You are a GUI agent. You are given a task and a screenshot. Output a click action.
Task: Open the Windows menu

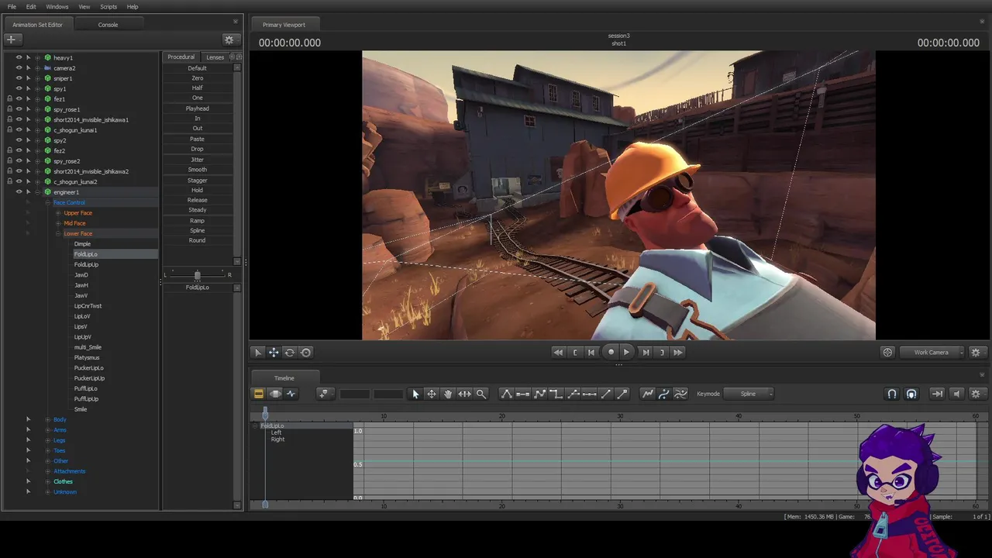(57, 6)
